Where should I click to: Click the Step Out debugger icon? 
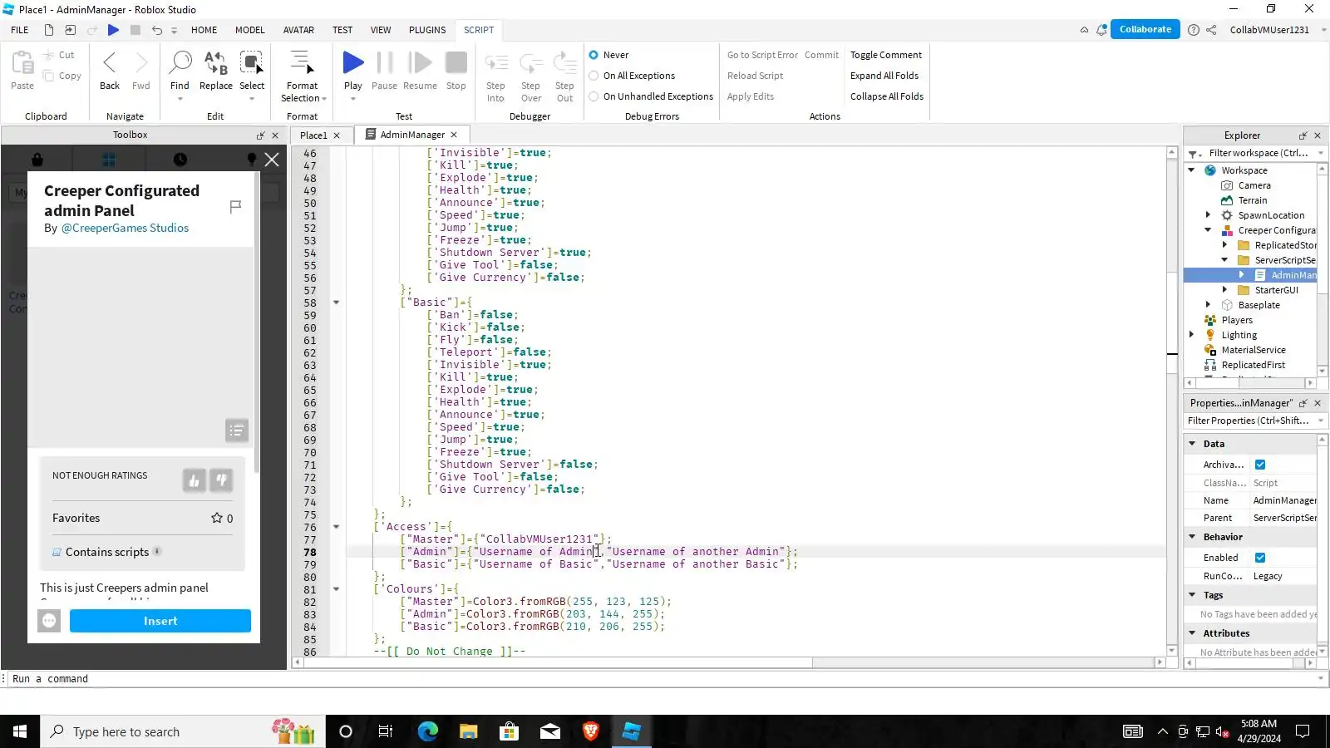click(x=565, y=63)
